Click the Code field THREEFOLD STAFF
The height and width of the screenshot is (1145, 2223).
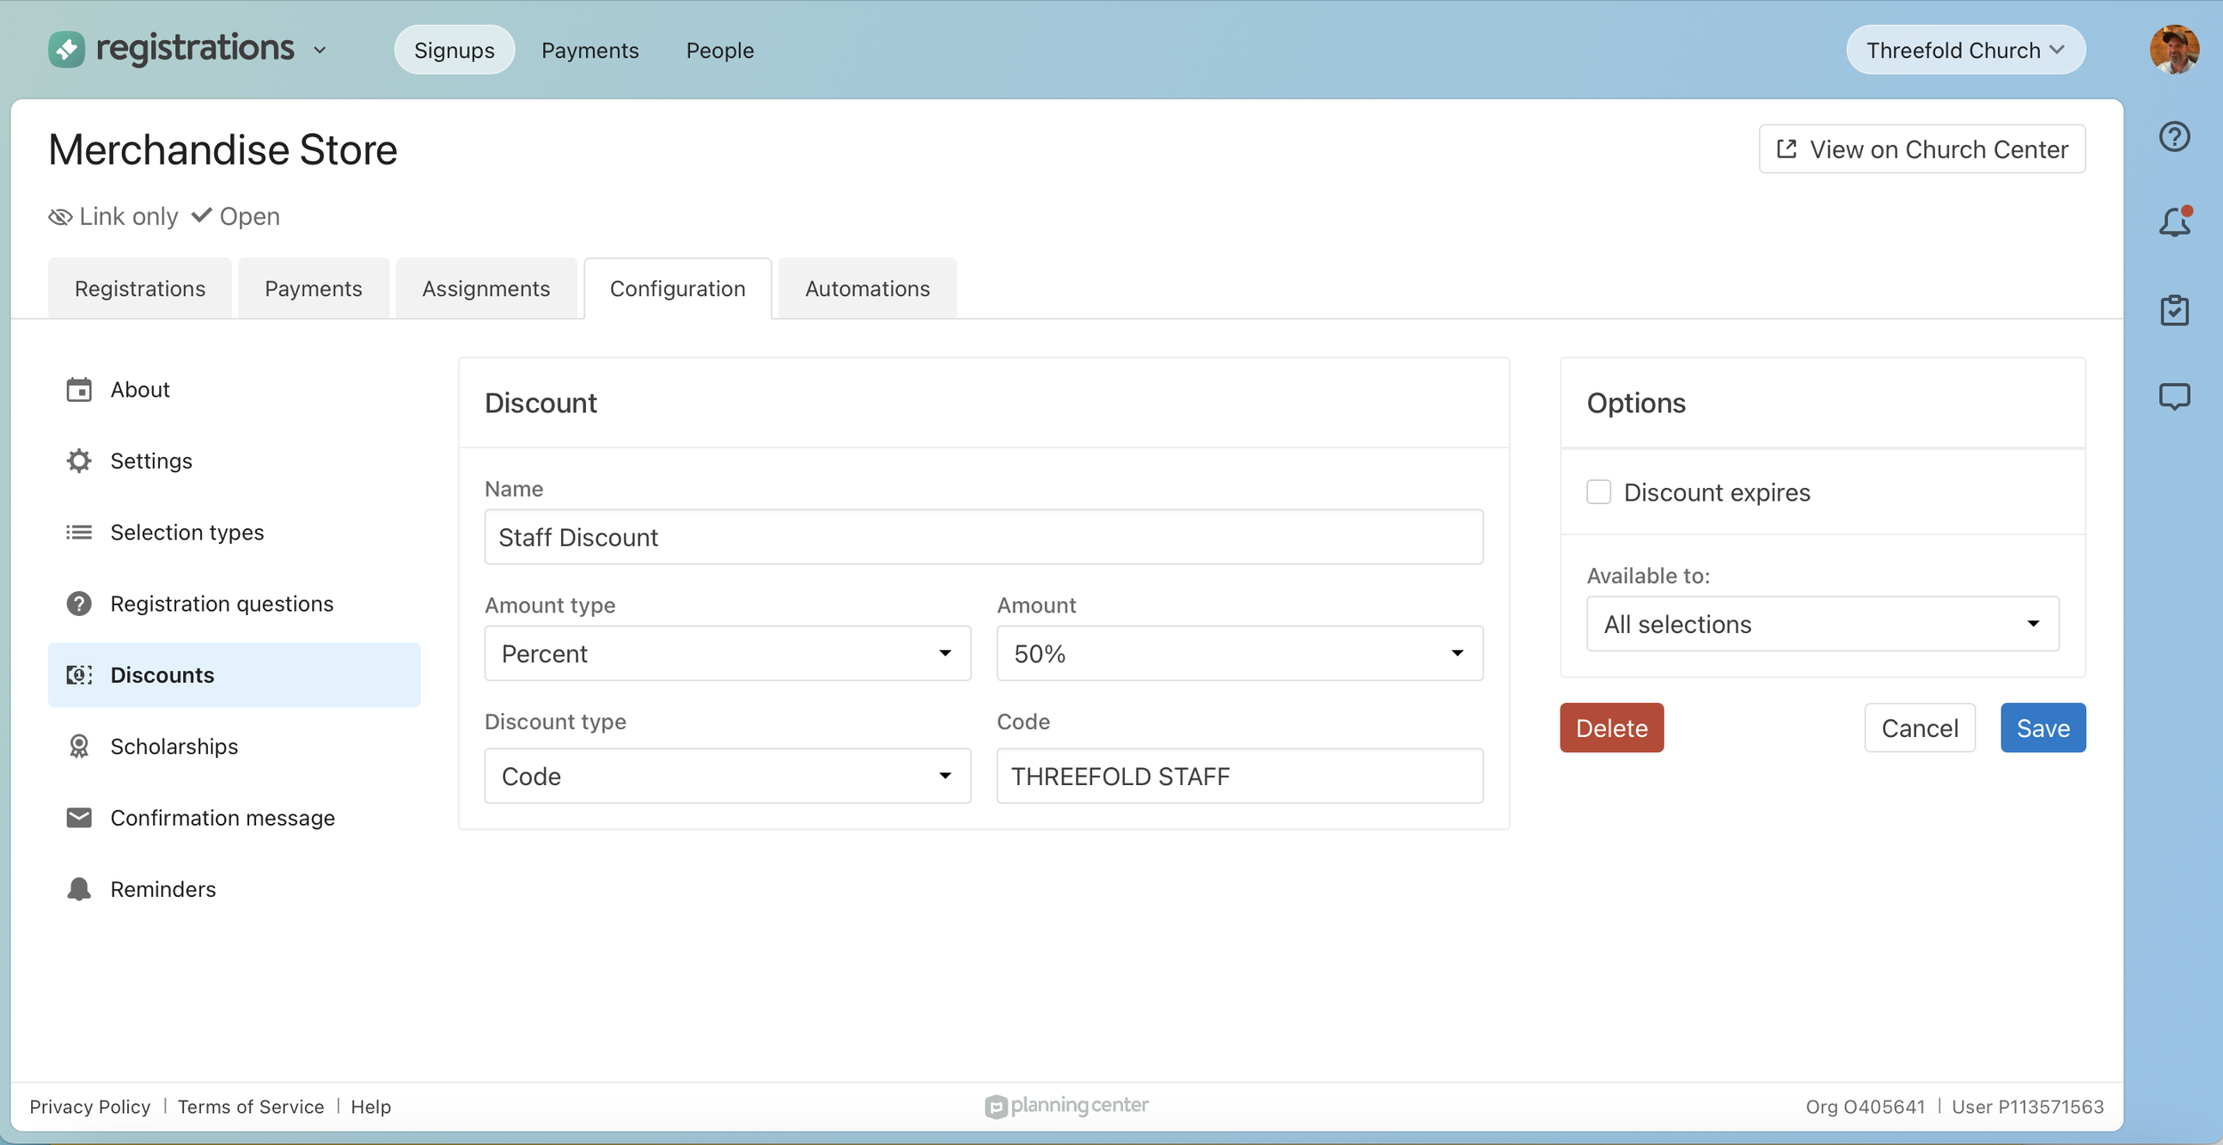tap(1239, 776)
